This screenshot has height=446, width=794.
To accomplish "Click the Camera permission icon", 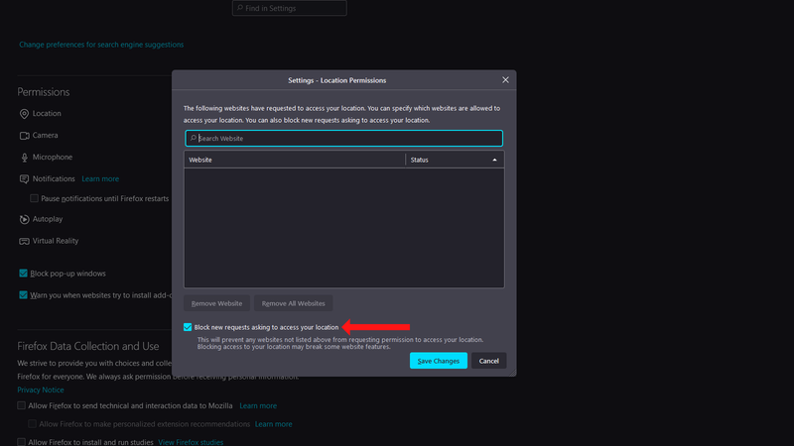I will [x=24, y=136].
